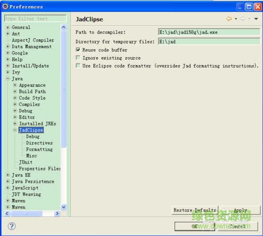Screen dimensions: 263x236
Task: Collapse the Java tree node
Action: click(x=7, y=79)
